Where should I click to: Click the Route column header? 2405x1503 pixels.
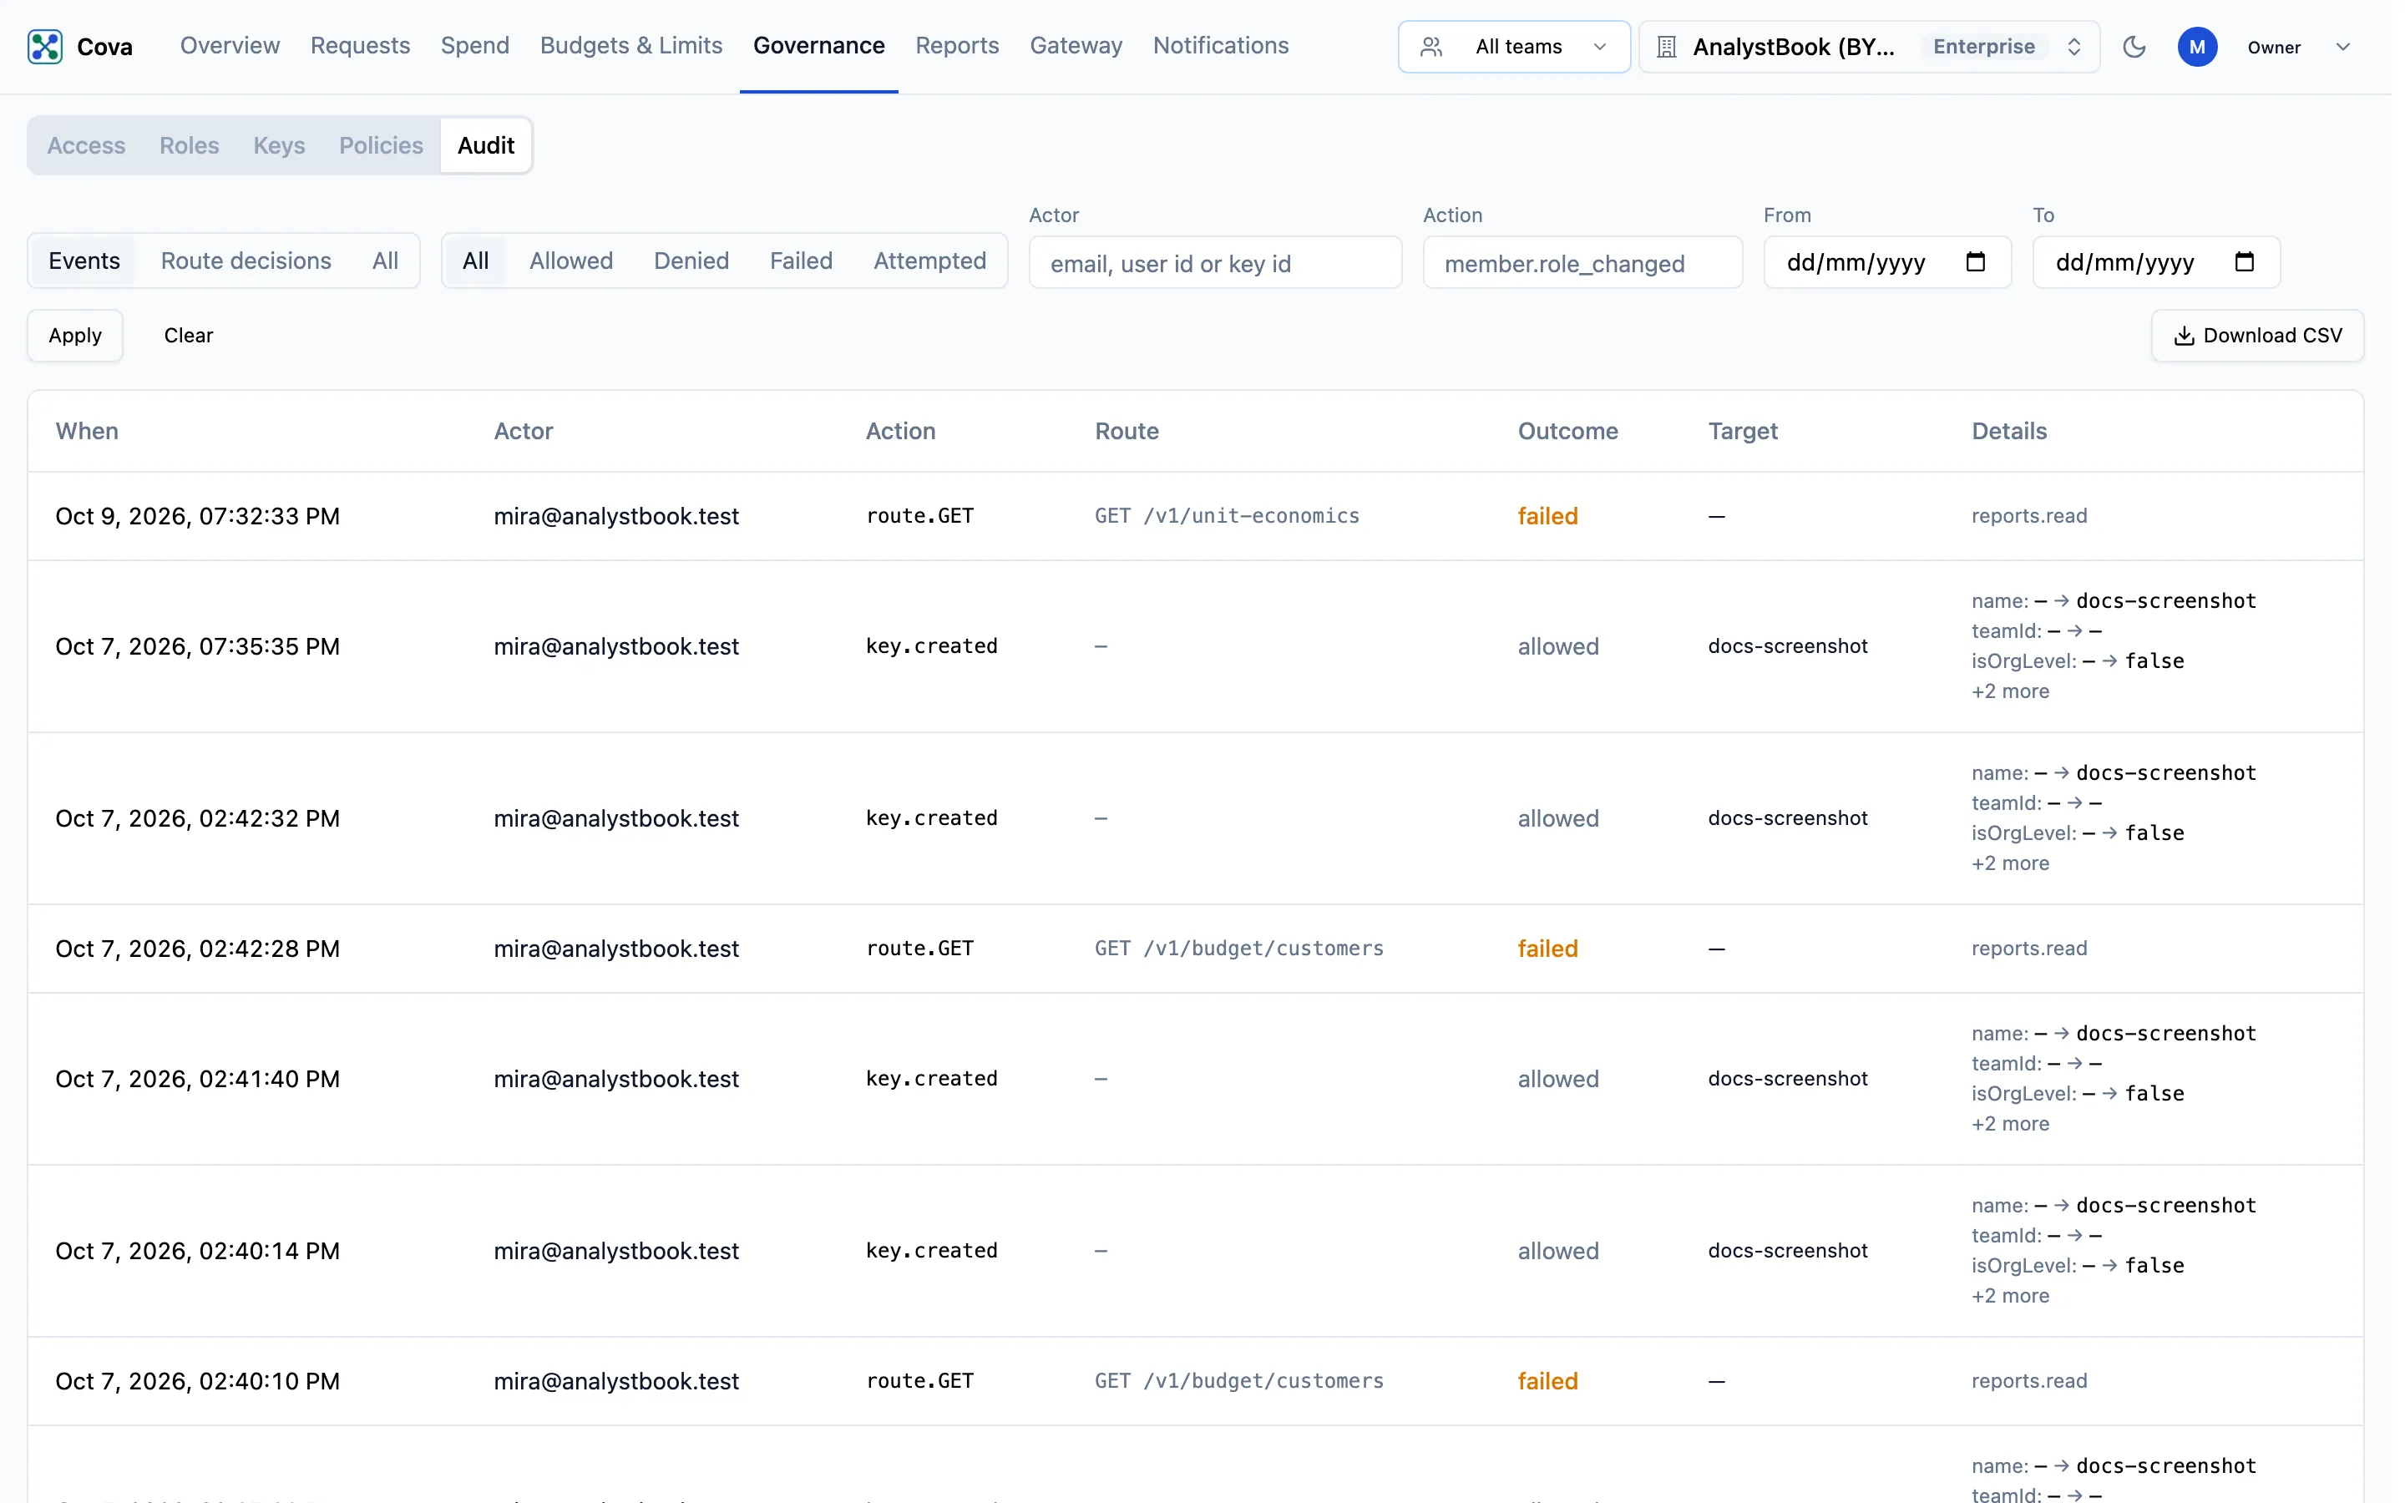1127,430
